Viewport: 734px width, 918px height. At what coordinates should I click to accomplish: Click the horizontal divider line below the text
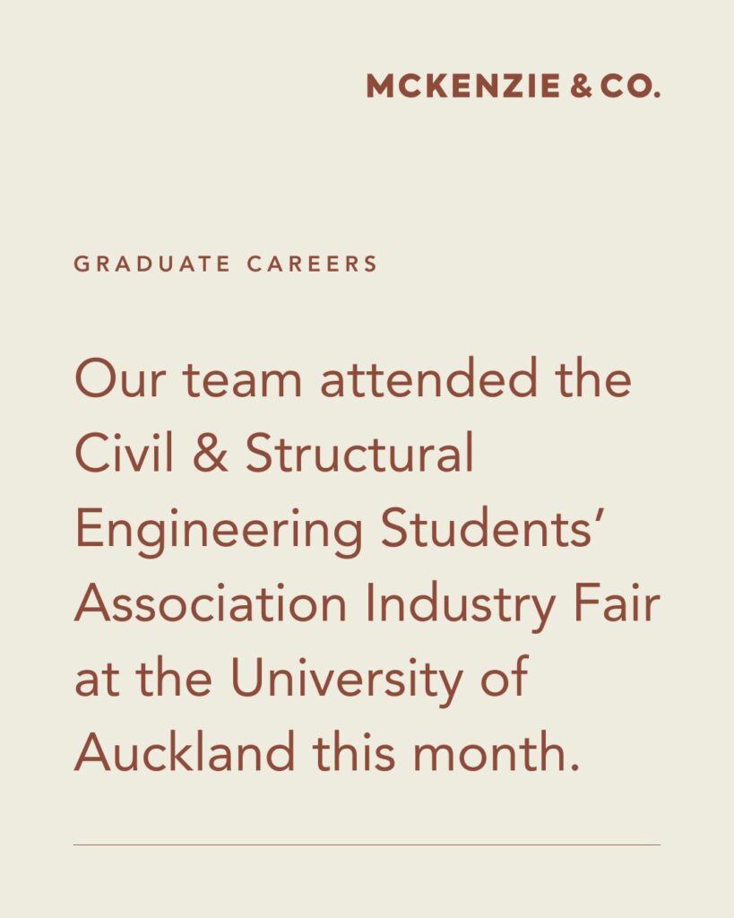[367, 844]
